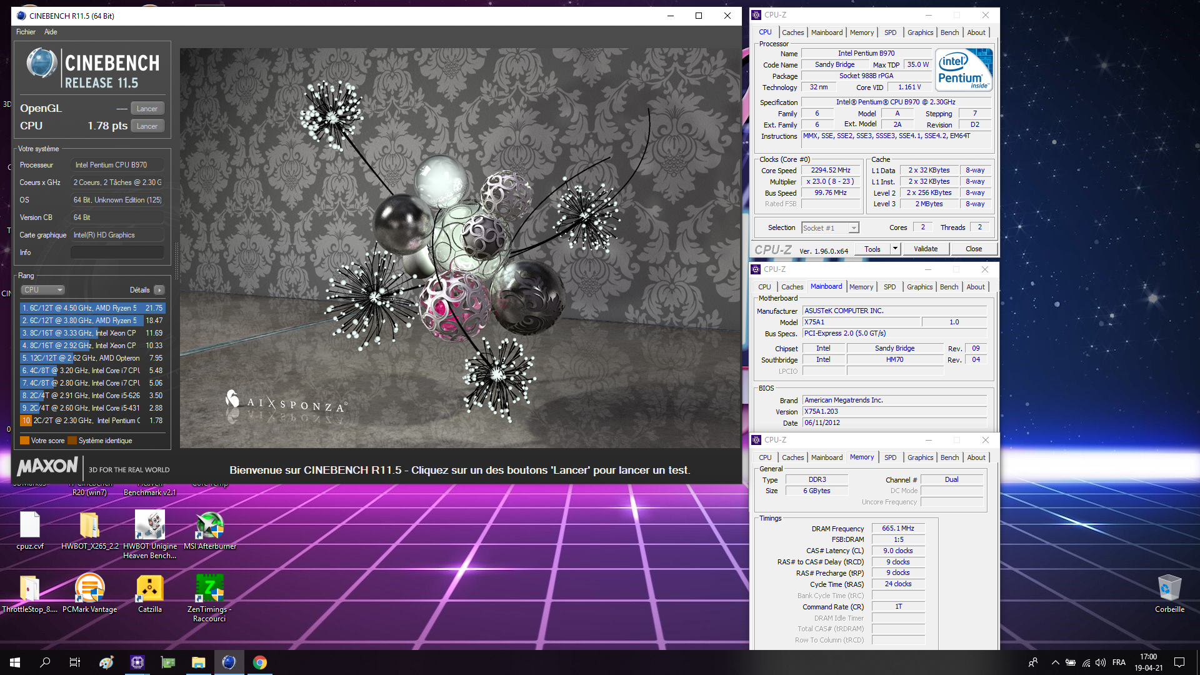Select rank row 8 Intel Core i5 3.50
Viewport: 1200px width, 675px height.
(92, 396)
